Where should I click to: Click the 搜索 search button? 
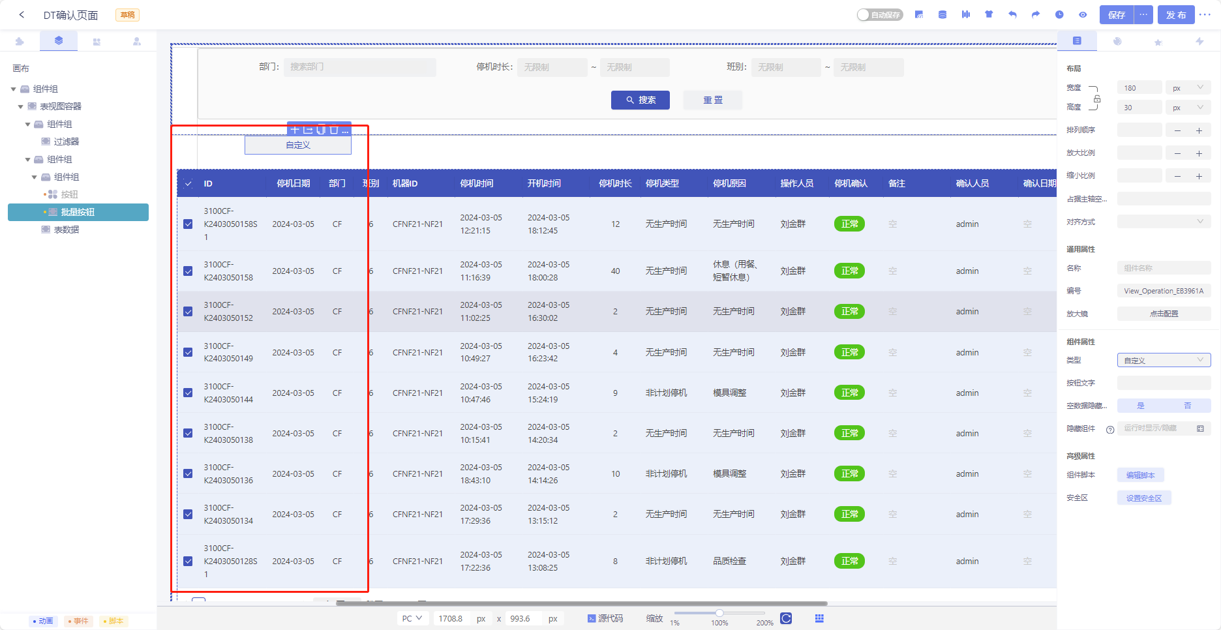point(641,100)
